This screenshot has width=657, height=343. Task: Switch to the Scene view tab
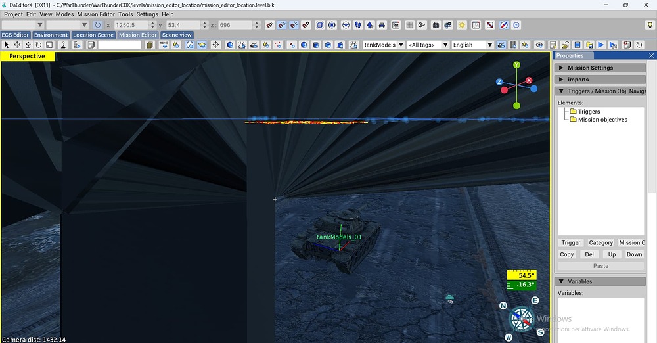[x=177, y=35]
